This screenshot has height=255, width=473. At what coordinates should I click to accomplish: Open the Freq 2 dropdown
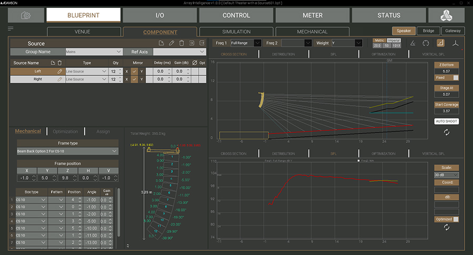[x=296, y=43]
